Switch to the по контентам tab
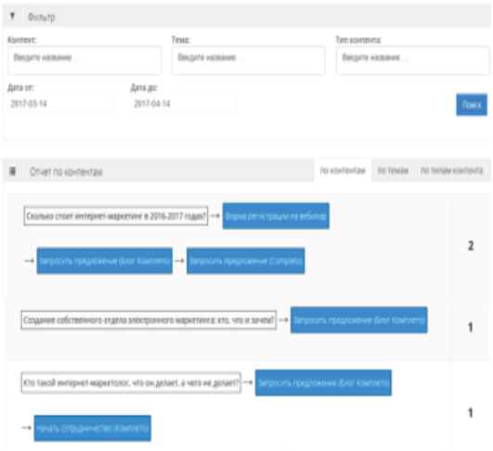The height and width of the screenshot is (451, 493). point(343,171)
